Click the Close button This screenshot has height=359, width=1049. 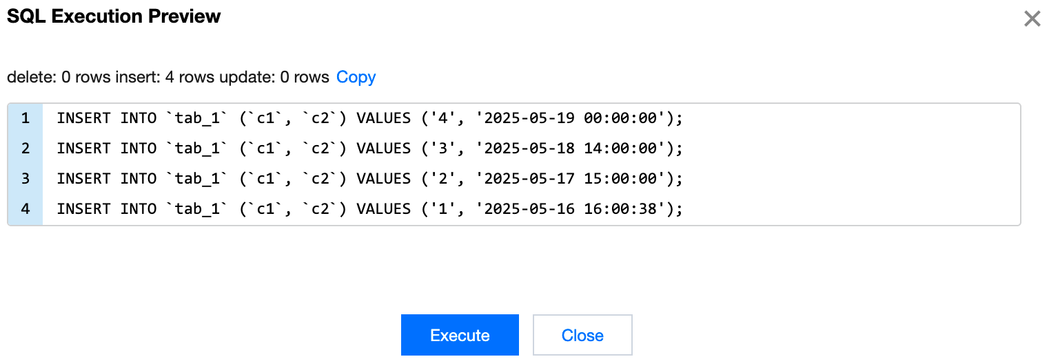582,335
